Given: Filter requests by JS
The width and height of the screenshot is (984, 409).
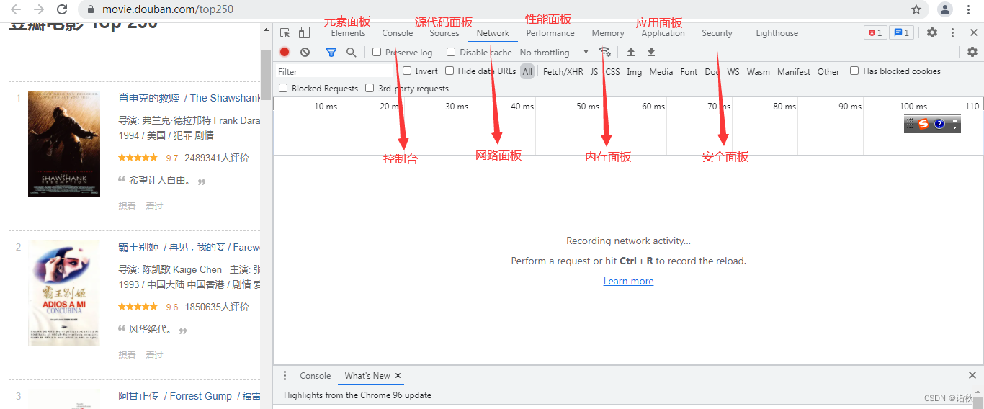Looking at the screenshot, I should (594, 71).
